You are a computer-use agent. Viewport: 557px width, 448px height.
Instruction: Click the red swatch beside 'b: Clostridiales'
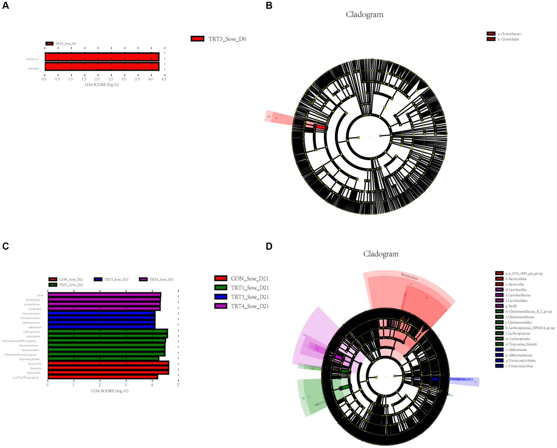point(491,39)
